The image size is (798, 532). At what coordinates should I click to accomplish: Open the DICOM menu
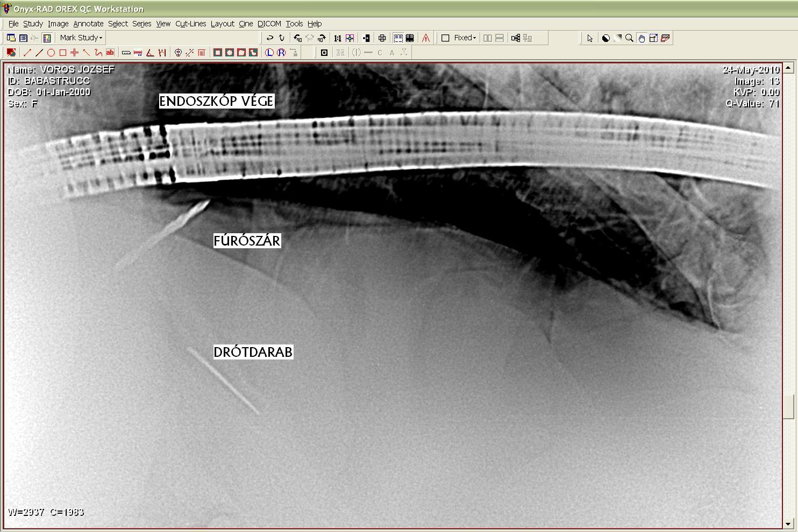[x=269, y=24]
